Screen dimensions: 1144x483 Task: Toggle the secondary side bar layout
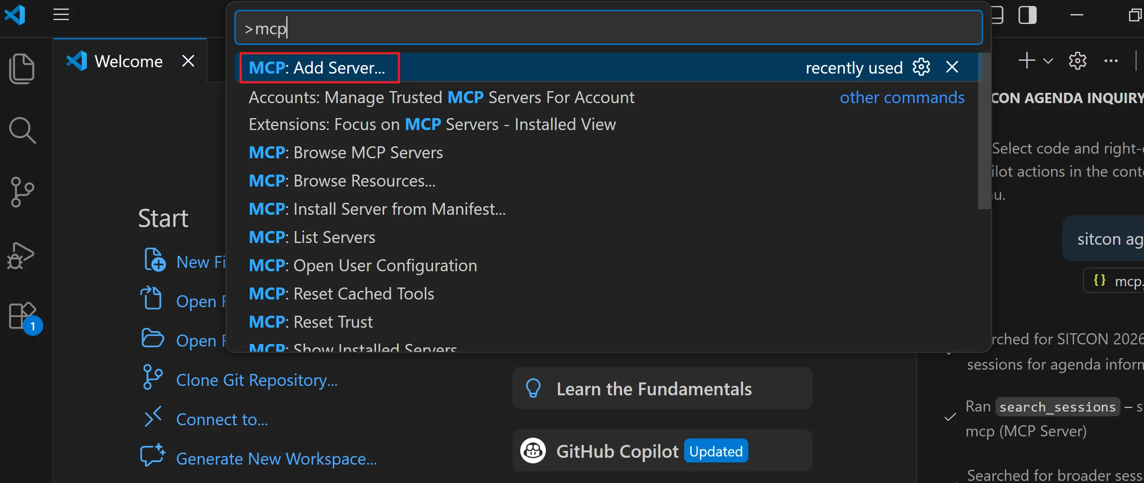click(x=1027, y=15)
